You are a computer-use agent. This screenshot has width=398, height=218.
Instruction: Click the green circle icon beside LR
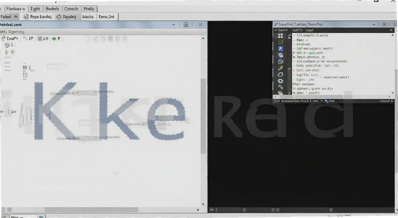tap(54, 39)
